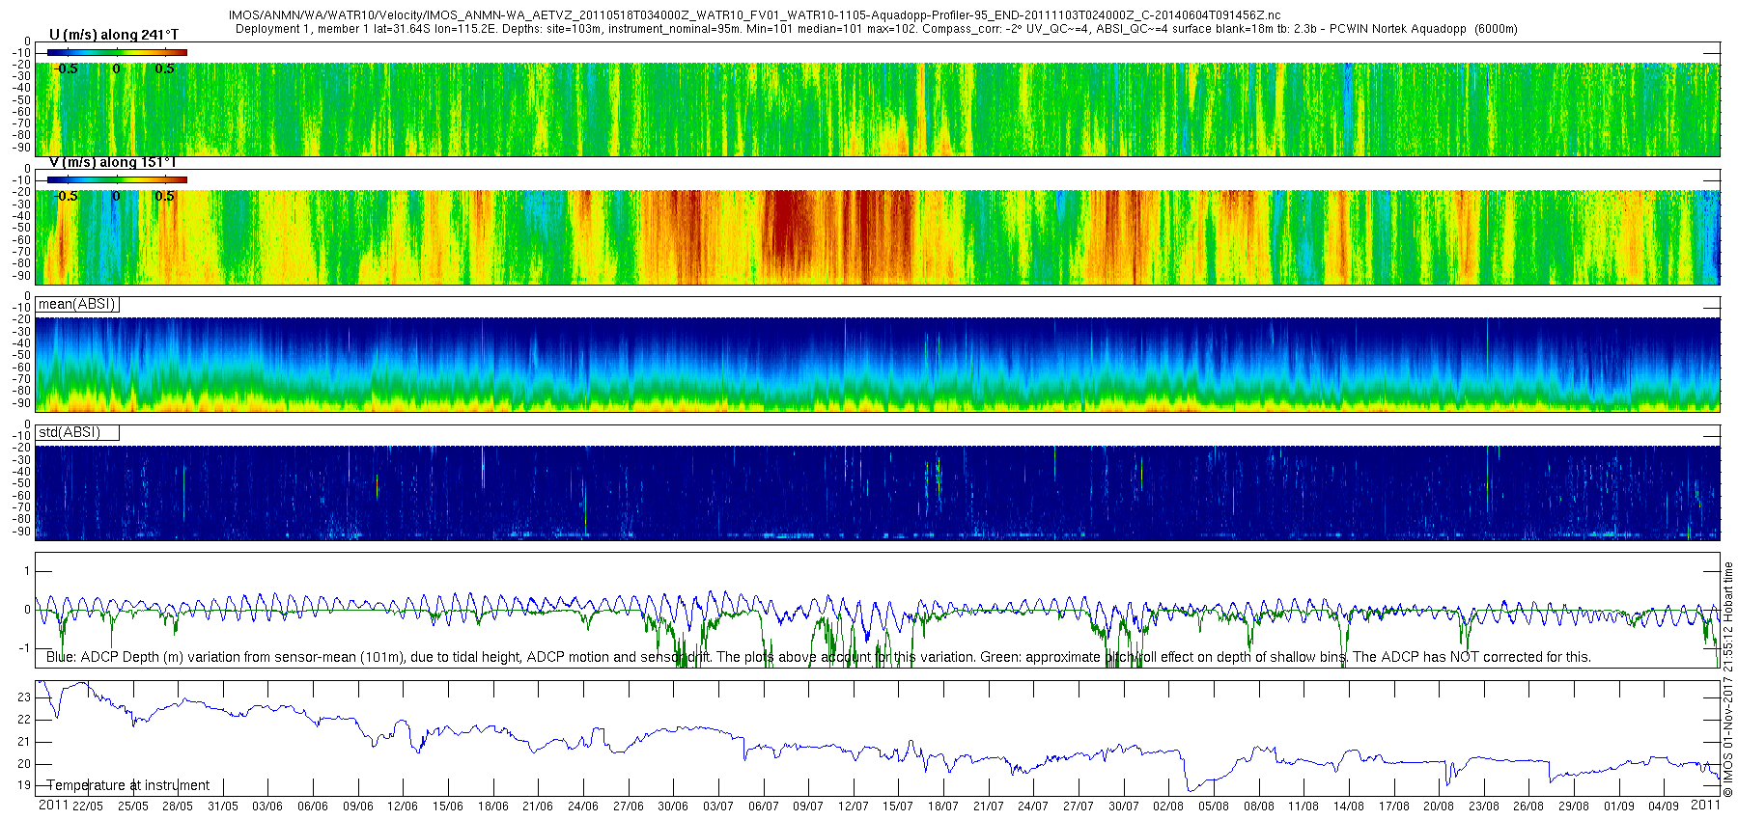
Task: Click the -90 depth tick of V panel
Action: pyautogui.click(x=21, y=275)
